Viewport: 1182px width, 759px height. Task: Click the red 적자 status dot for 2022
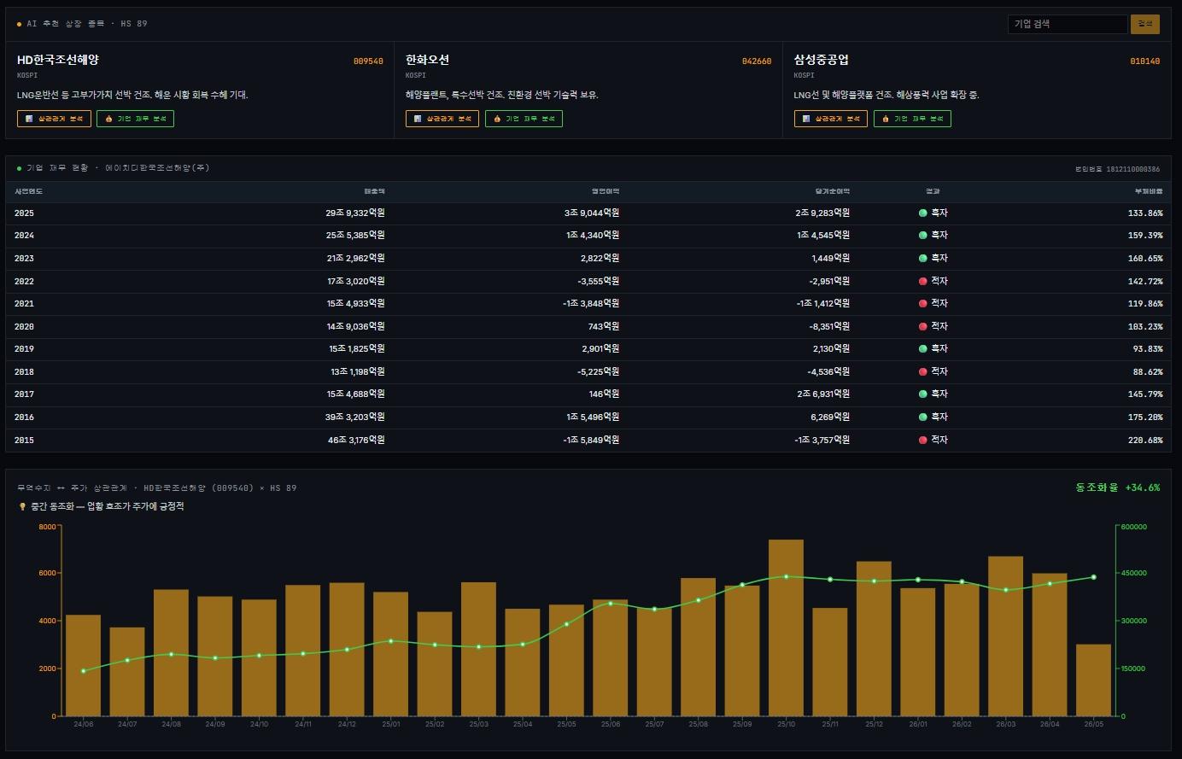(x=922, y=281)
